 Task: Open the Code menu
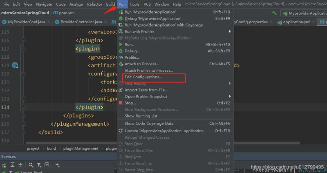[60, 4]
